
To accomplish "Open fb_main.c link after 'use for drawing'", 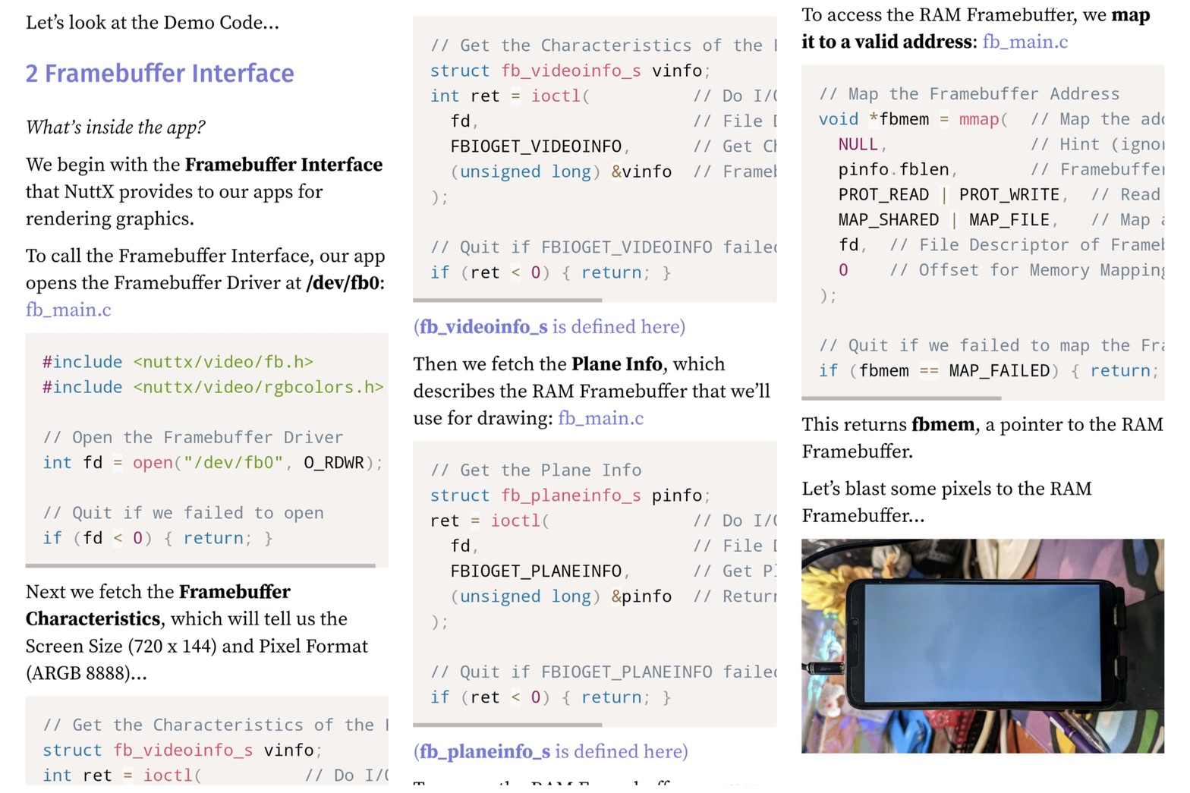I will (600, 418).
